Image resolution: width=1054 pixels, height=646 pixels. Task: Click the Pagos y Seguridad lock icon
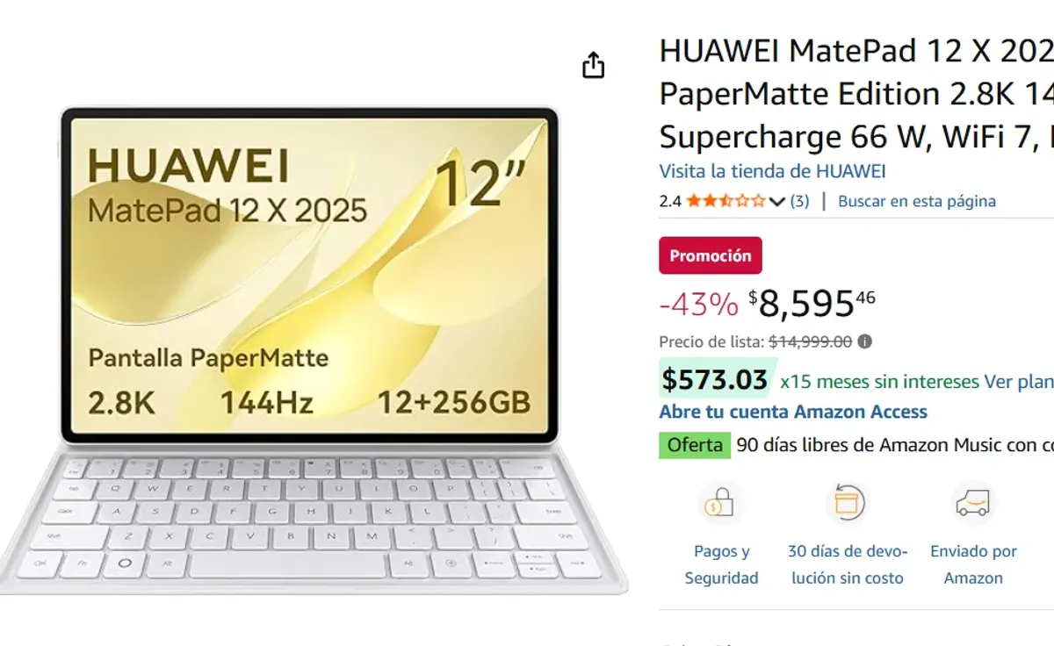click(721, 504)
